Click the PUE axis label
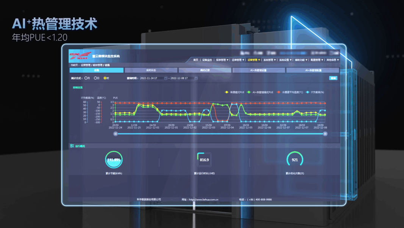The height and width of the screenshot is (228, 404). click(x=115, y=98)
